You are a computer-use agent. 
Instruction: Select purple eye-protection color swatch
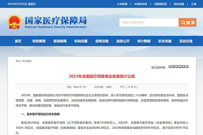184,66
